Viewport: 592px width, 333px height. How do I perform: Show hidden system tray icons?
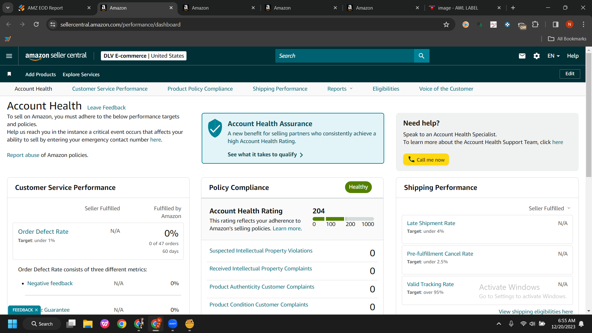tap(499, 324)
